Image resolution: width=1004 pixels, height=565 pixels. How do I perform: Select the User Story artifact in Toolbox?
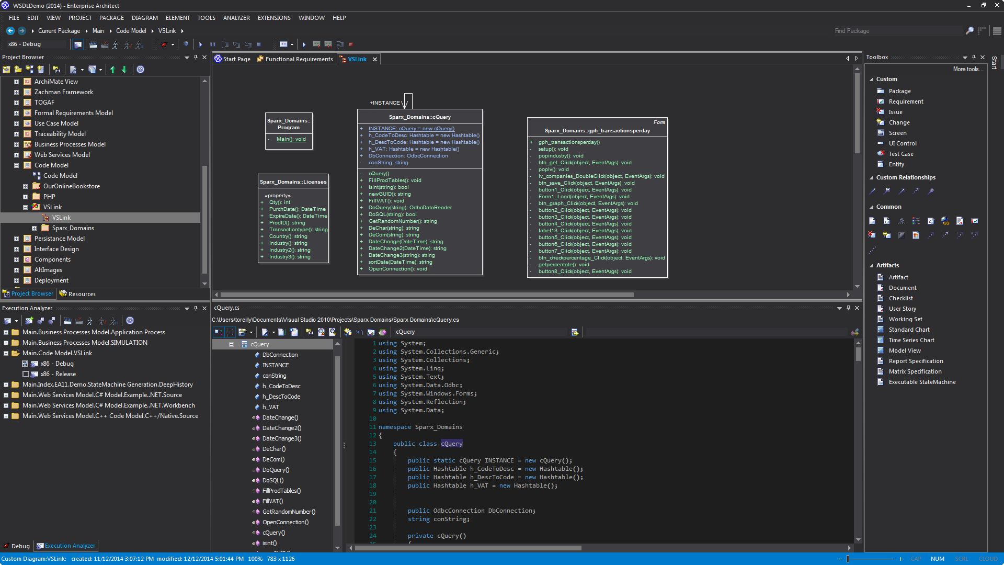[902, 309]
